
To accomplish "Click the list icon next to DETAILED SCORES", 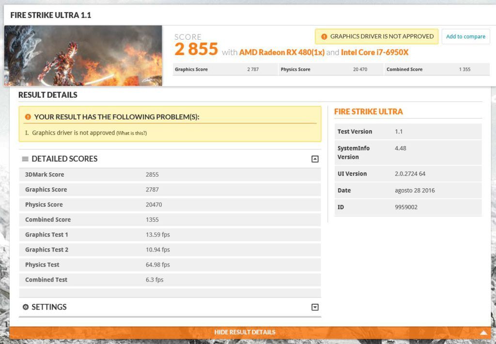I will (25, 159).
